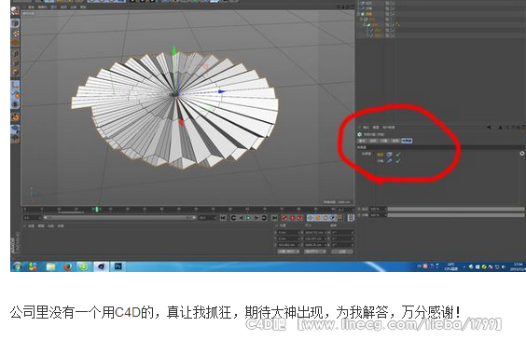Click the Apply button in coordinates manager
Viewport: 526px width, 340px height.
pos(342,252)
